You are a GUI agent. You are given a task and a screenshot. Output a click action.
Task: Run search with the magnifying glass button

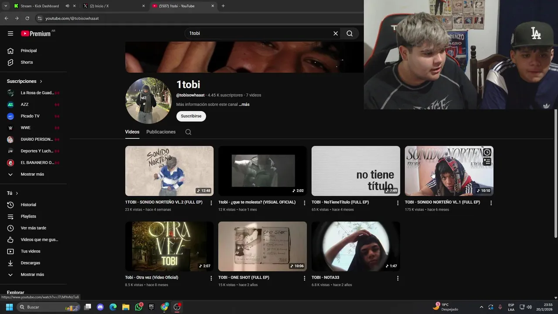tap(350, 34)
